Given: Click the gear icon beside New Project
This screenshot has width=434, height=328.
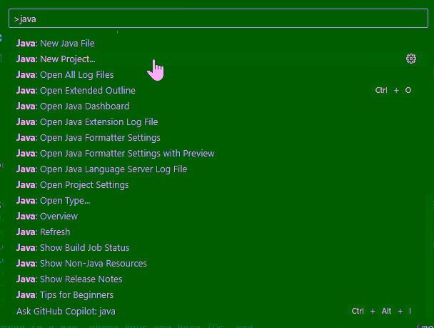Looking at the screenshot, I should (410, 59).
